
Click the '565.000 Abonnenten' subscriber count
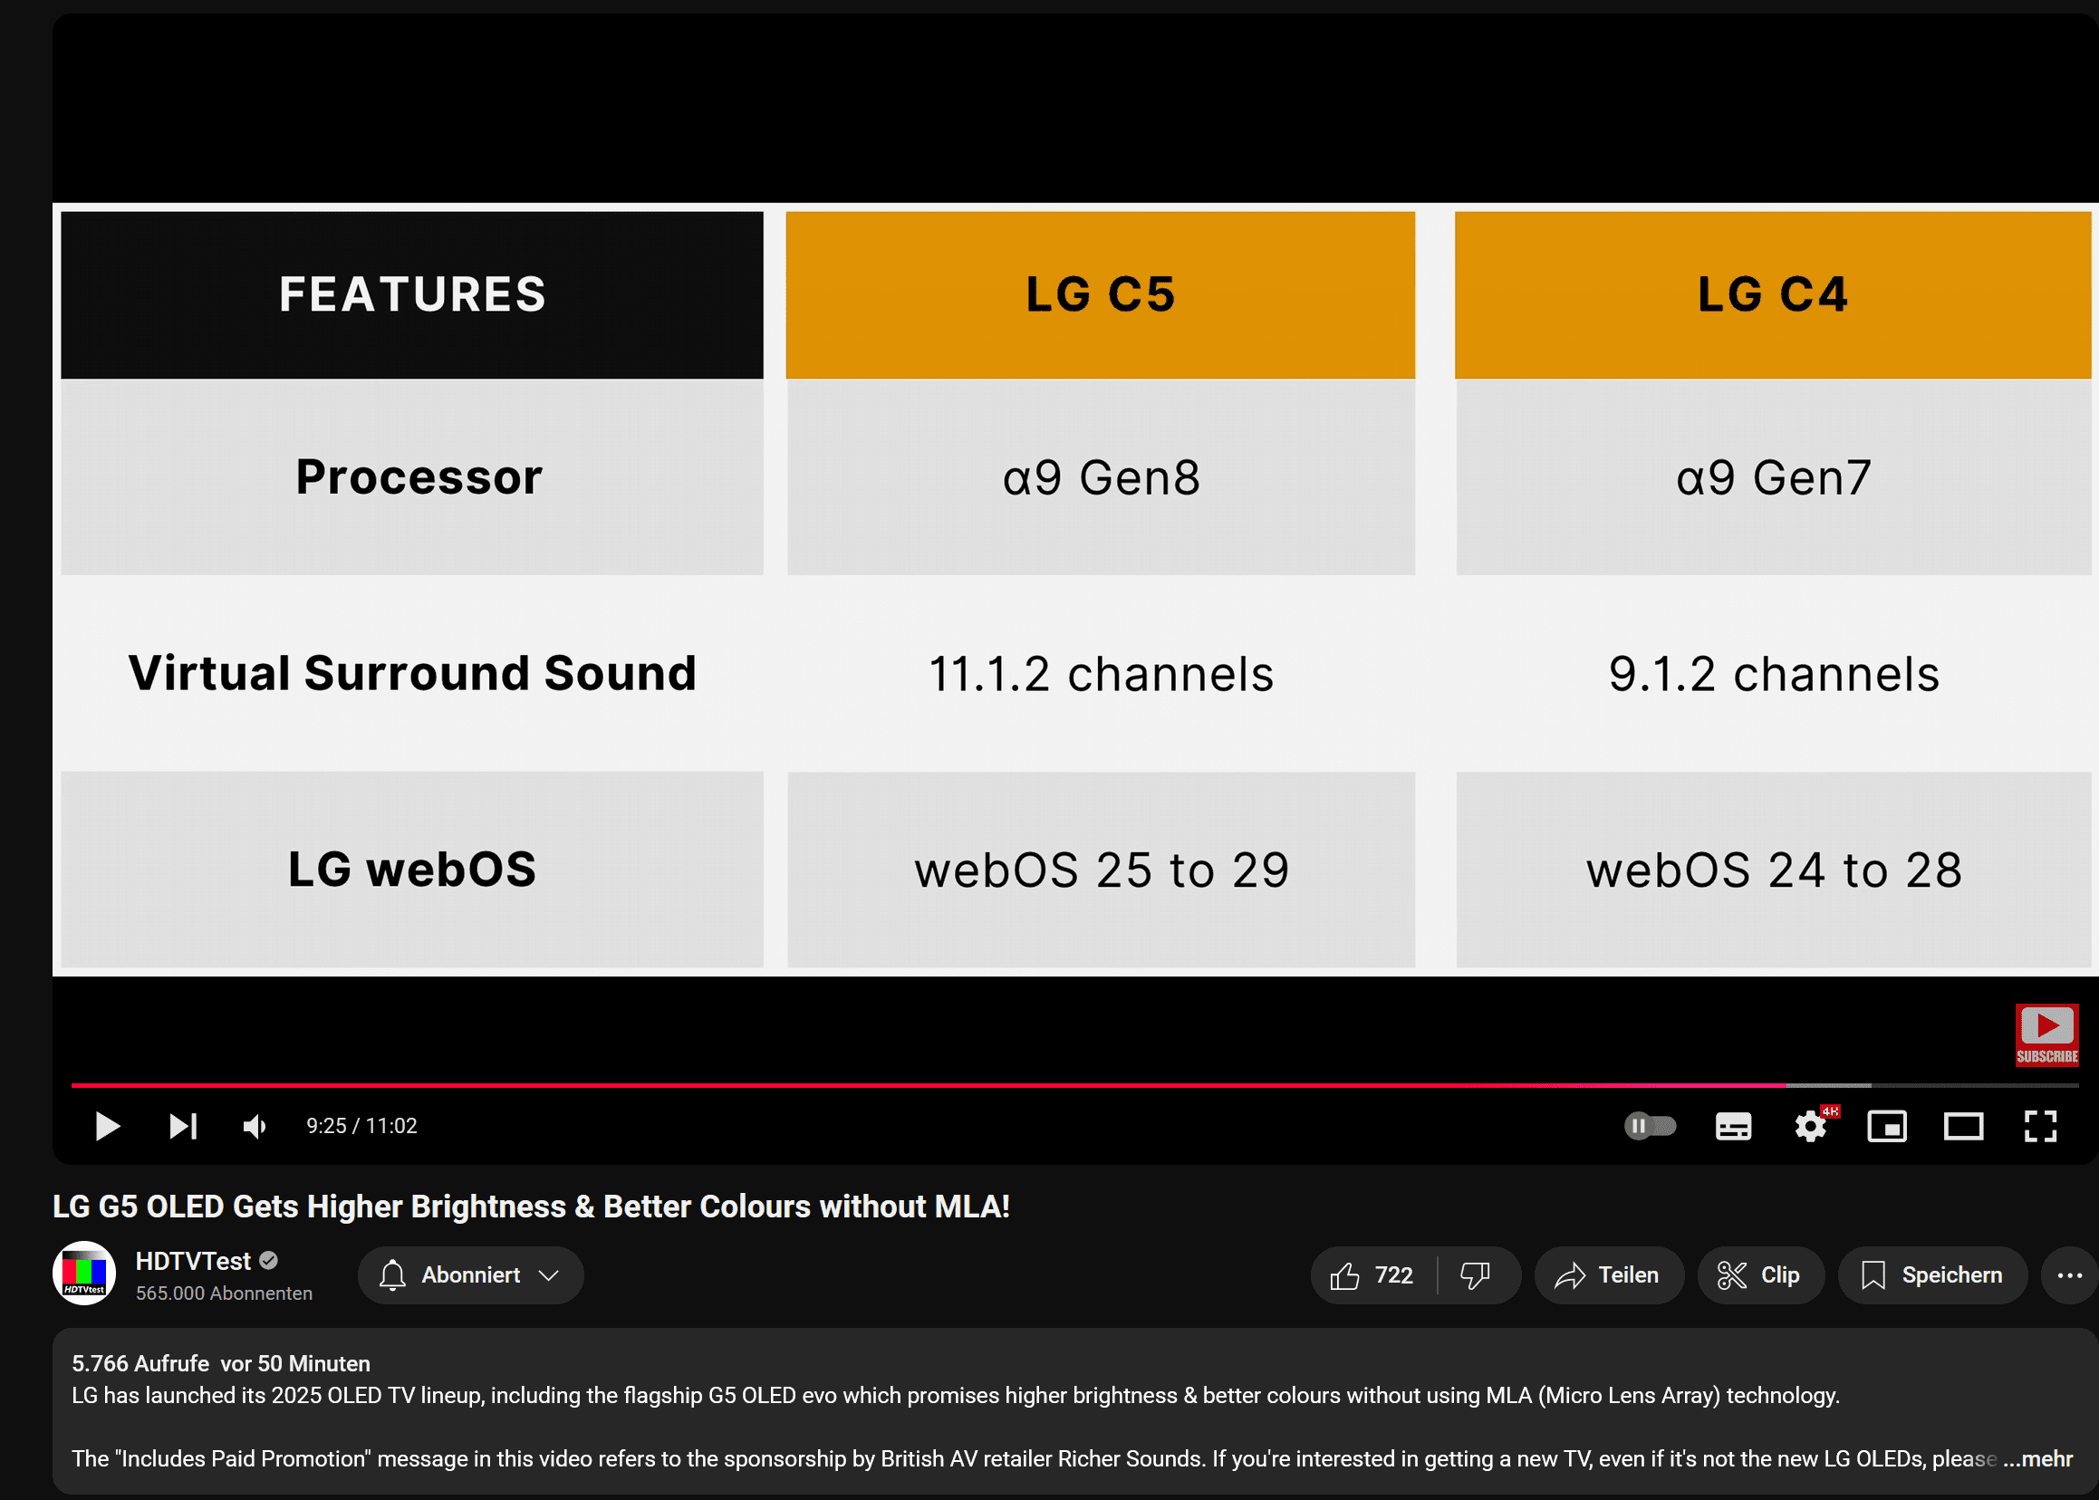click(225, 1293)
